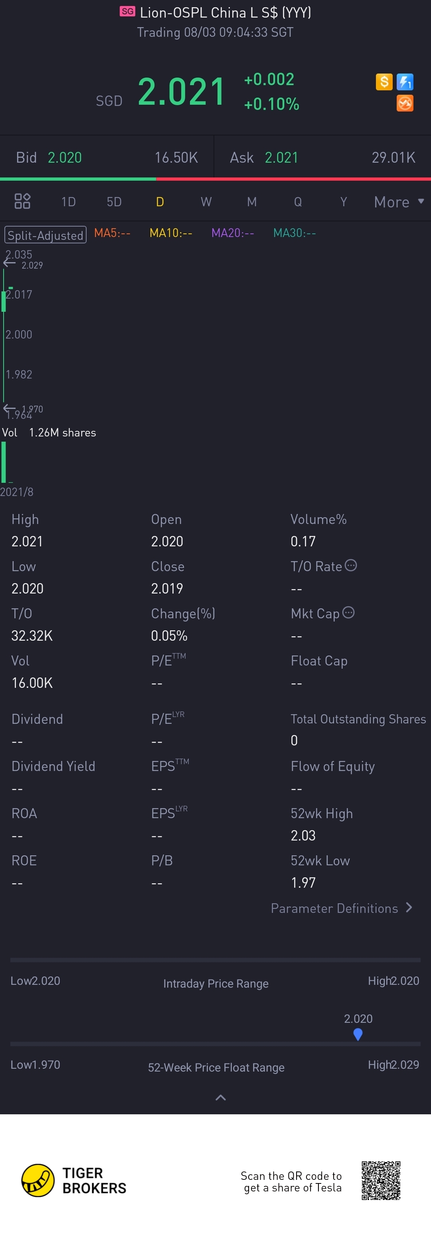Expand Parameter Definitions using the right chevron
Viewport: 431px width, 1247px height.
[x=409, y=907]
